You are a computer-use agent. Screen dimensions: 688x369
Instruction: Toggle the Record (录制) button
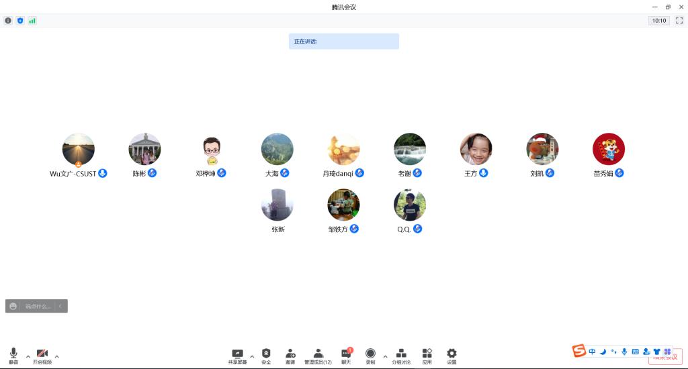pos(370,354)
